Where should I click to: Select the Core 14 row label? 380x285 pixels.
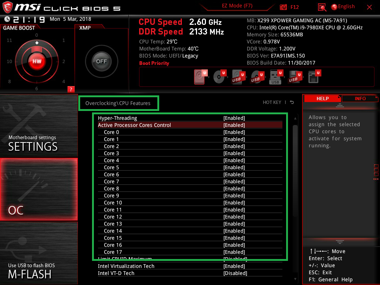coord(113,231)
